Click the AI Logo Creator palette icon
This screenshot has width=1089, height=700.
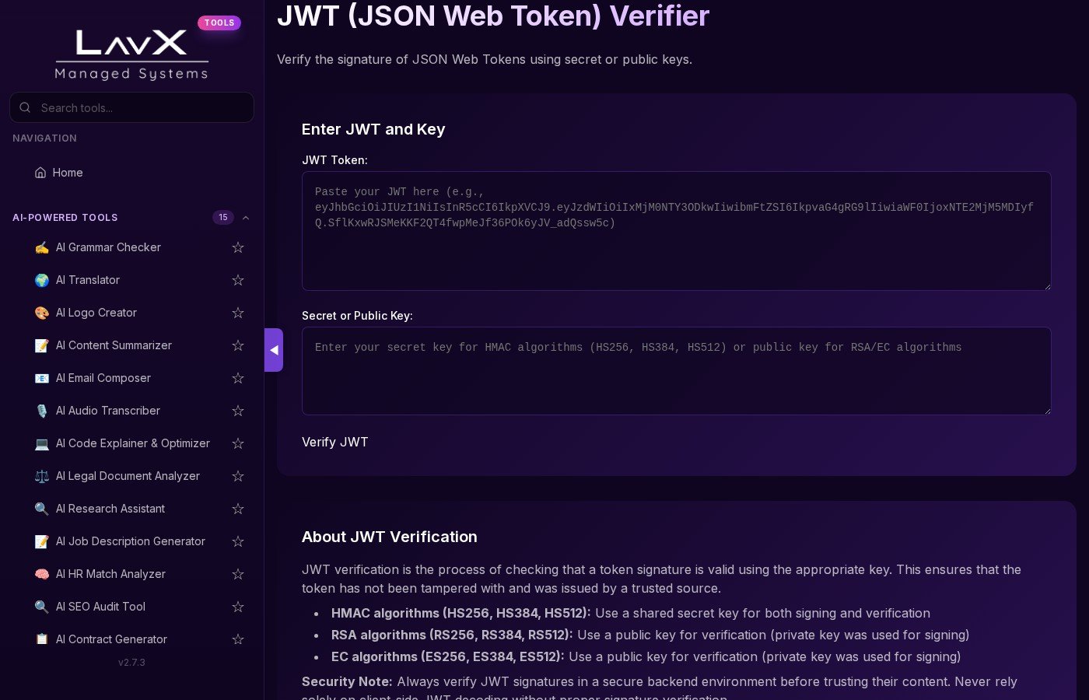point(42,313)
